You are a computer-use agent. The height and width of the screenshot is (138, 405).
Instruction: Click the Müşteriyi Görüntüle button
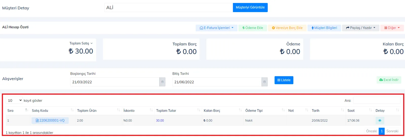(250, 7)
